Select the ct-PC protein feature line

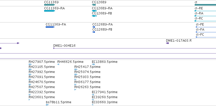[206, 37]
